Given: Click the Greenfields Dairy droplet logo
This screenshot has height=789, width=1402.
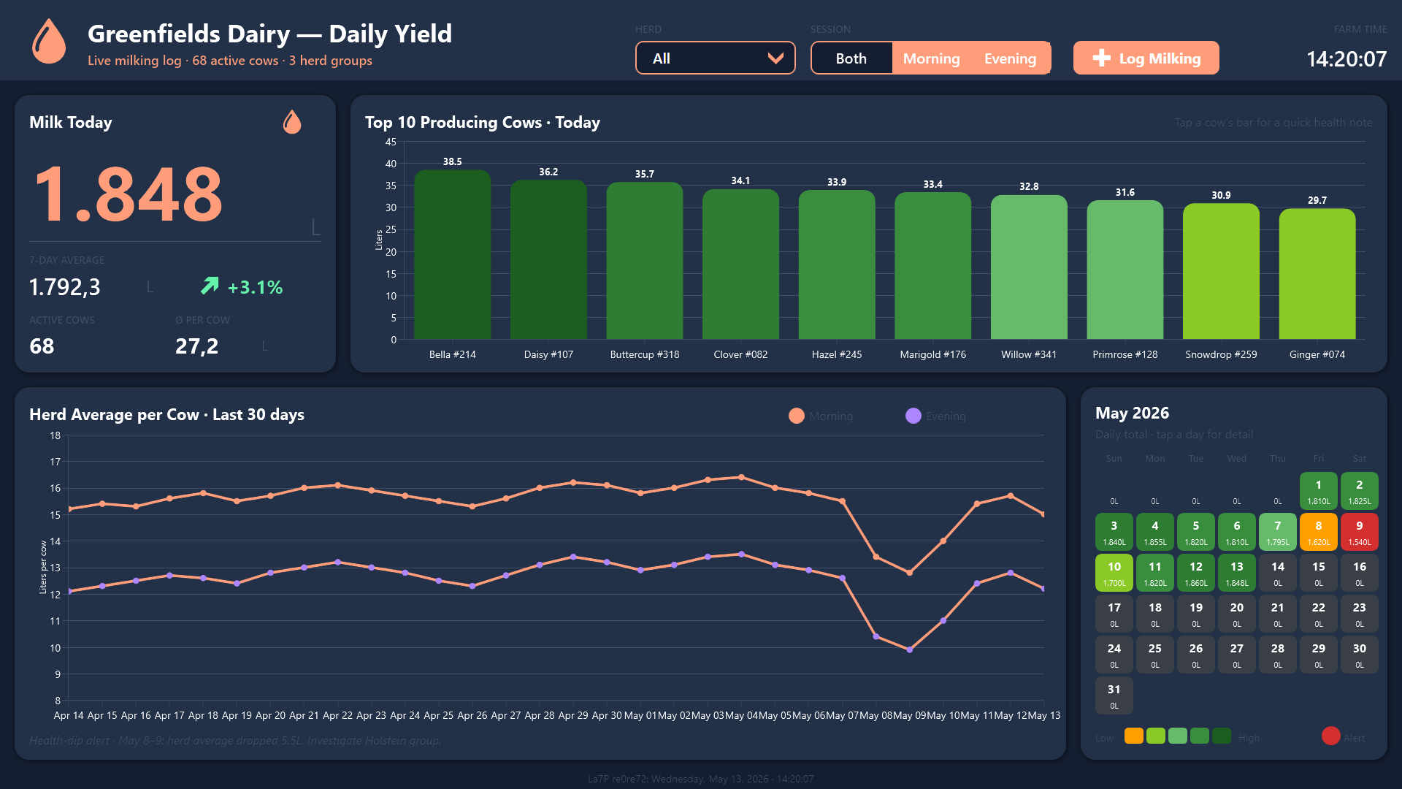Looking at the screenshot, I should tap(49, 41).
